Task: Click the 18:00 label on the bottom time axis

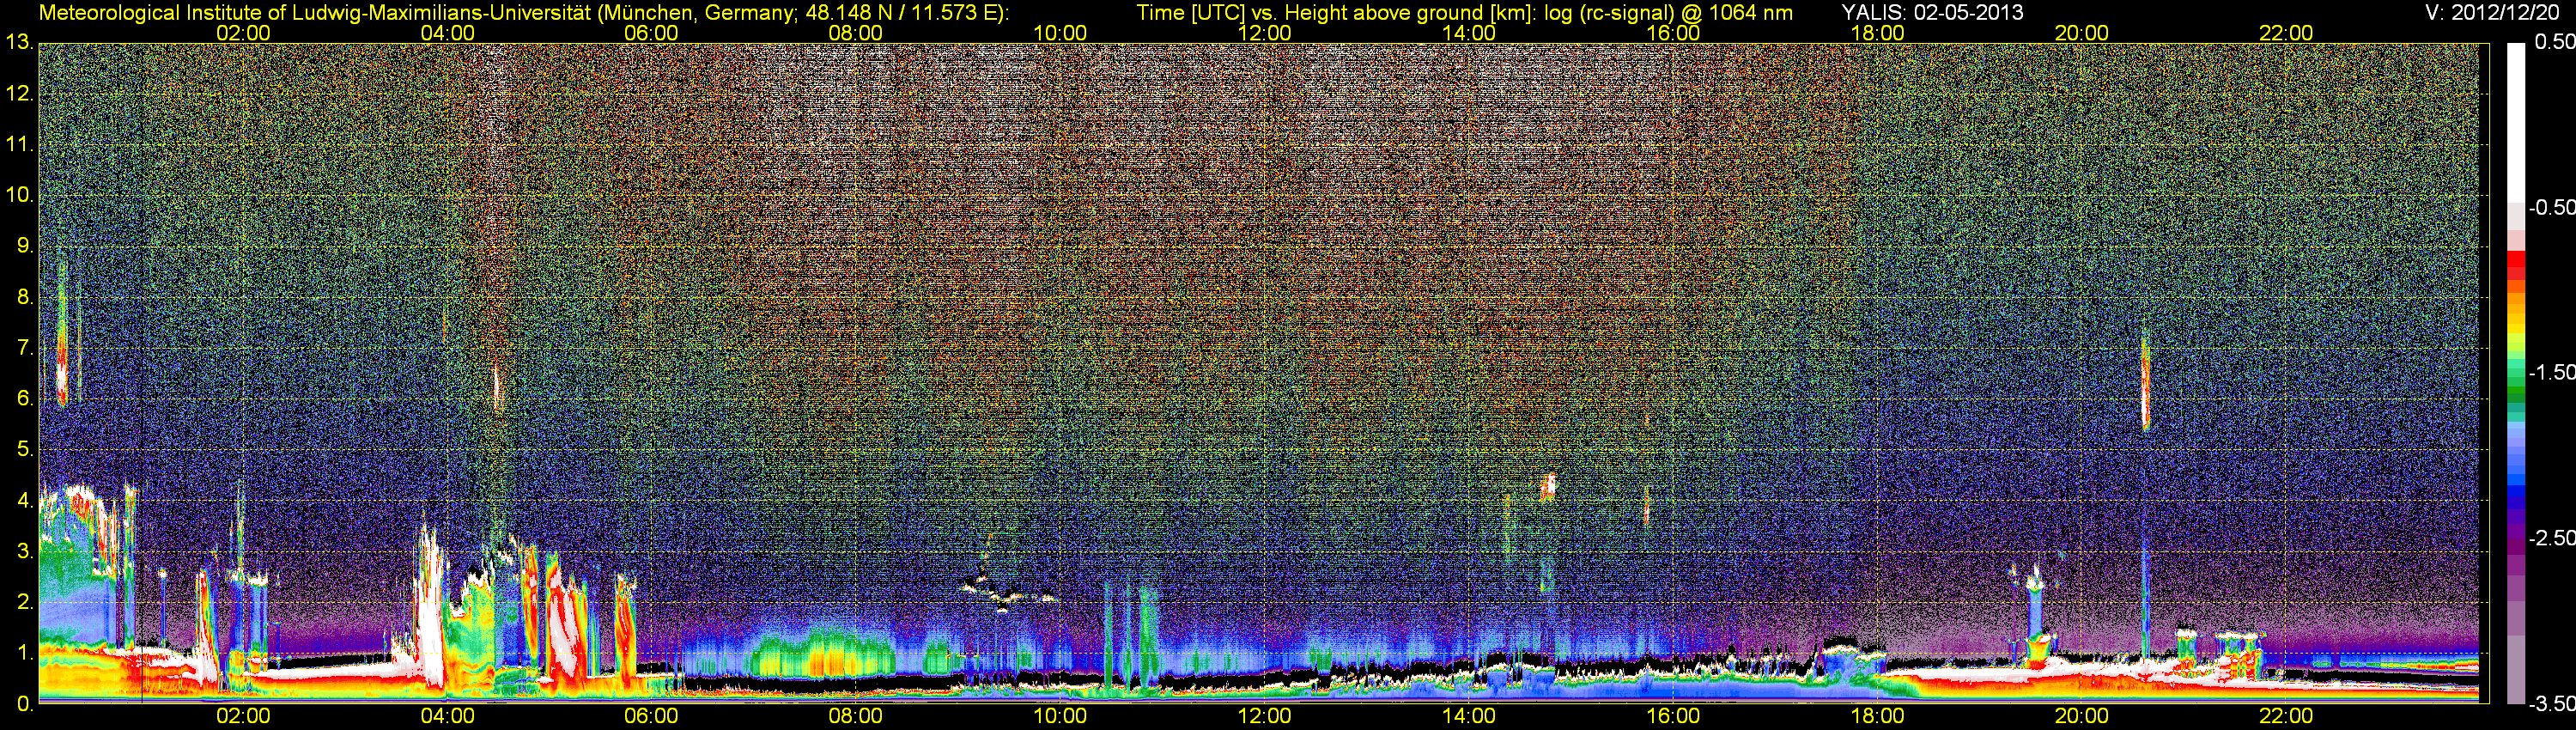Action: tap(1877, 716)
